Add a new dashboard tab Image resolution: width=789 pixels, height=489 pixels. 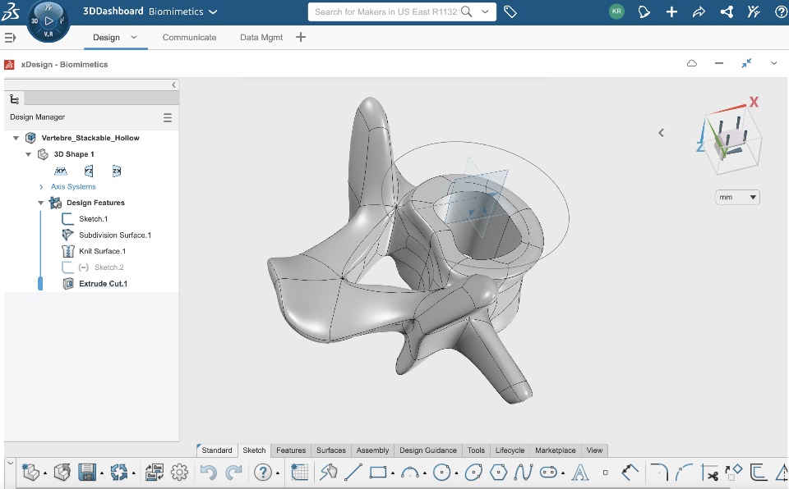coord(301,37)
